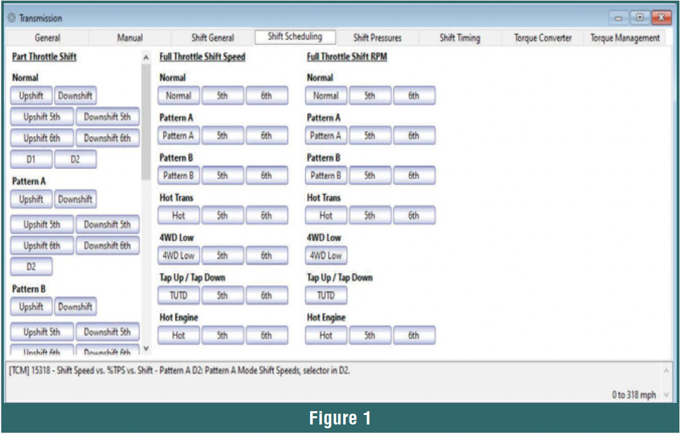This screenshot has height=434, width=680.
Task: Open the Torque Converter tab
Action: pyautogui.click(x=542, y=38)
